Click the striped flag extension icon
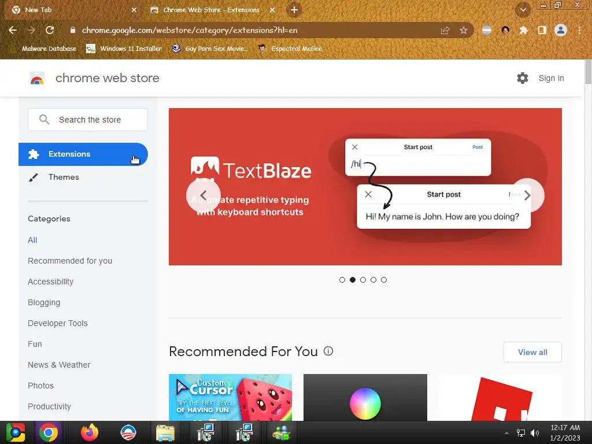Viewport: 592px width, 444px height. click(x=487, y=30)
